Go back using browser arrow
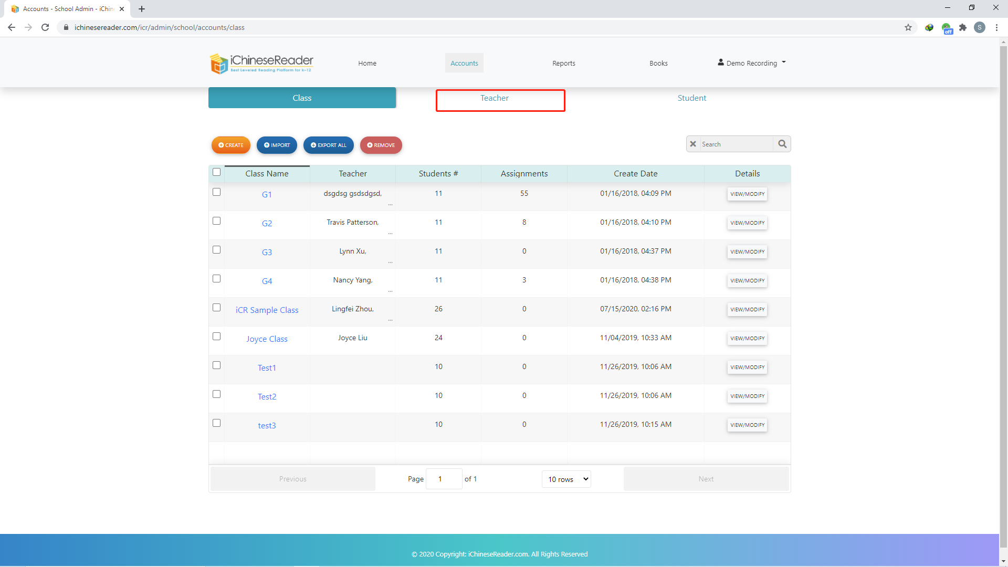1008x567 pixels. point(12,27)
